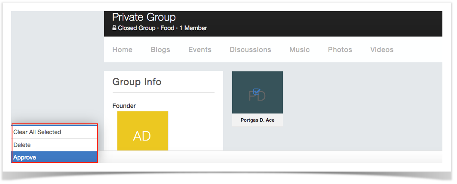Select the Music tab
Viewport: 457px width, 184px height.
[300, 49]
